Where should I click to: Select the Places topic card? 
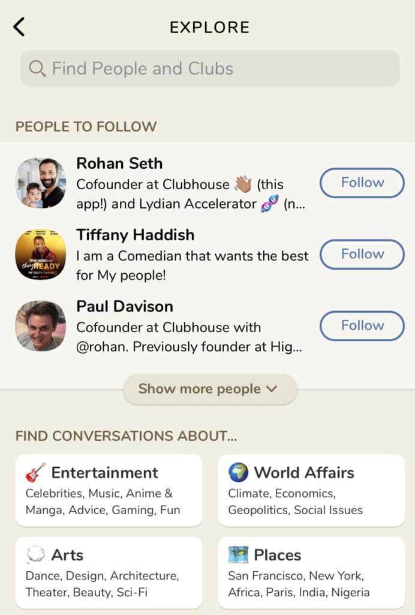pos(311,572)
